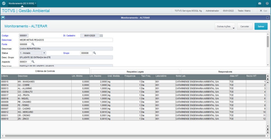Page down the grid with the double-down arrow
This screenshot has height=139, width=271.
268,129
